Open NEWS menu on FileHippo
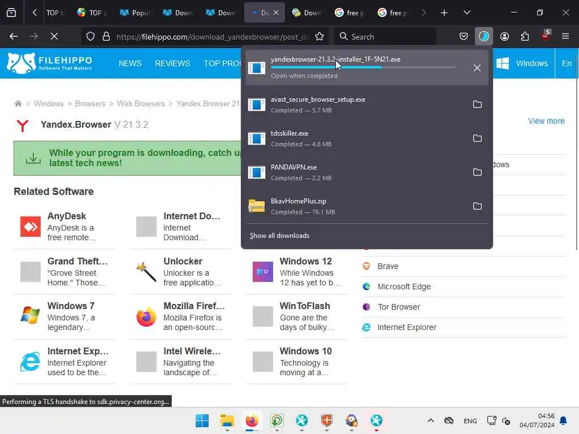 130,63
